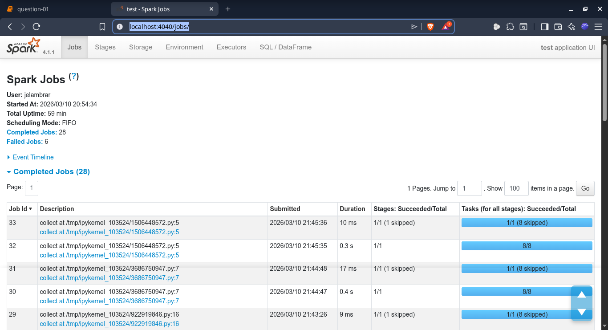Select the Jobs tab
Screen dimensions: 608x330
pyautogui.click(x=74, y=47)
